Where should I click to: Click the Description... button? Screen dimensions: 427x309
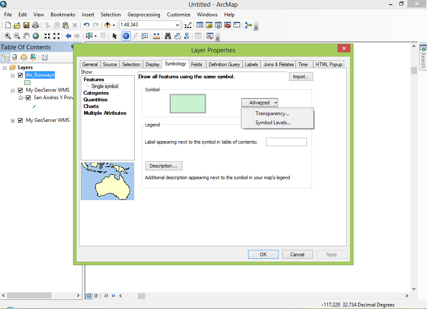pyautogui.click(x=164, y=166)
